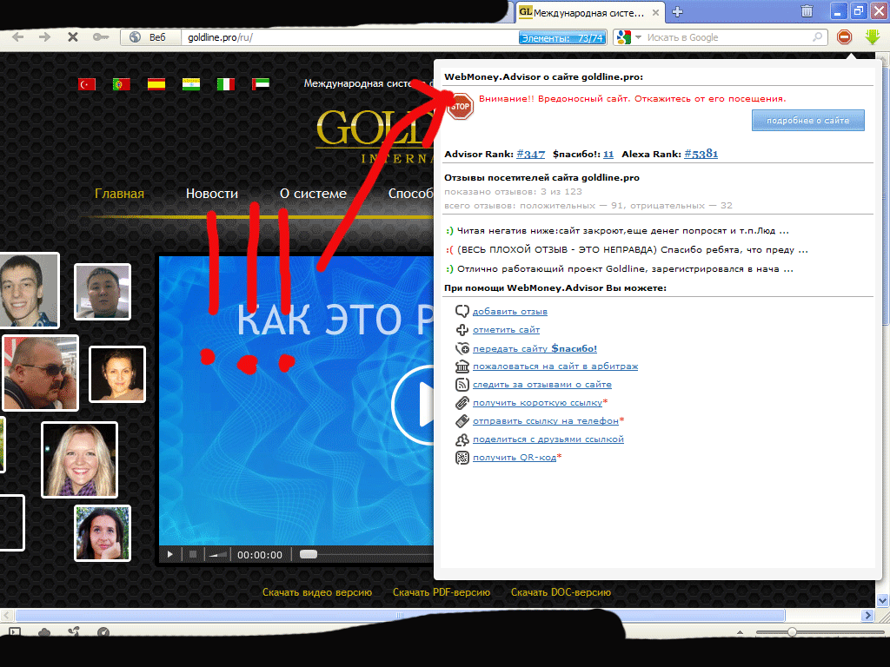This screenshot has width=890, height=667.
Task: Open a new tab with plus button
Action: coord(677,12)
